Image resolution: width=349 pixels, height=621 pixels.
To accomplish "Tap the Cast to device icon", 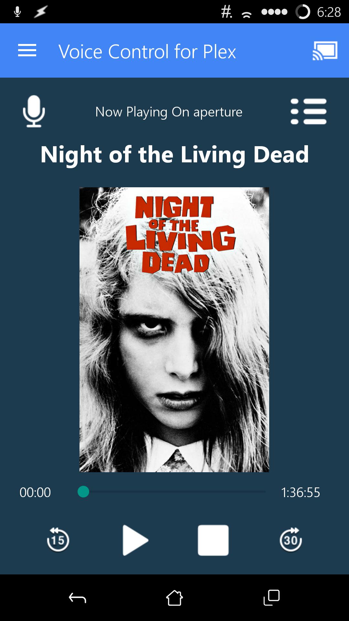I will (325, 50).
